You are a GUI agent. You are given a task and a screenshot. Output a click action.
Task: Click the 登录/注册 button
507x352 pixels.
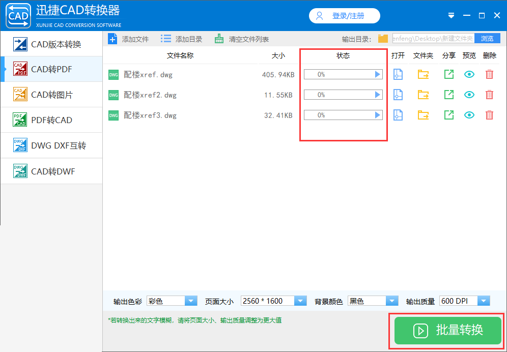[x=344, y=16]
